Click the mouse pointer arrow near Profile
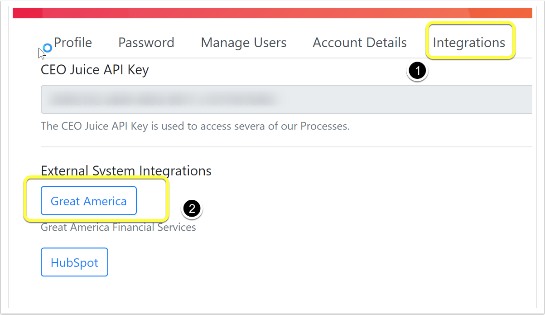545x315 pixels. point(41,54)
